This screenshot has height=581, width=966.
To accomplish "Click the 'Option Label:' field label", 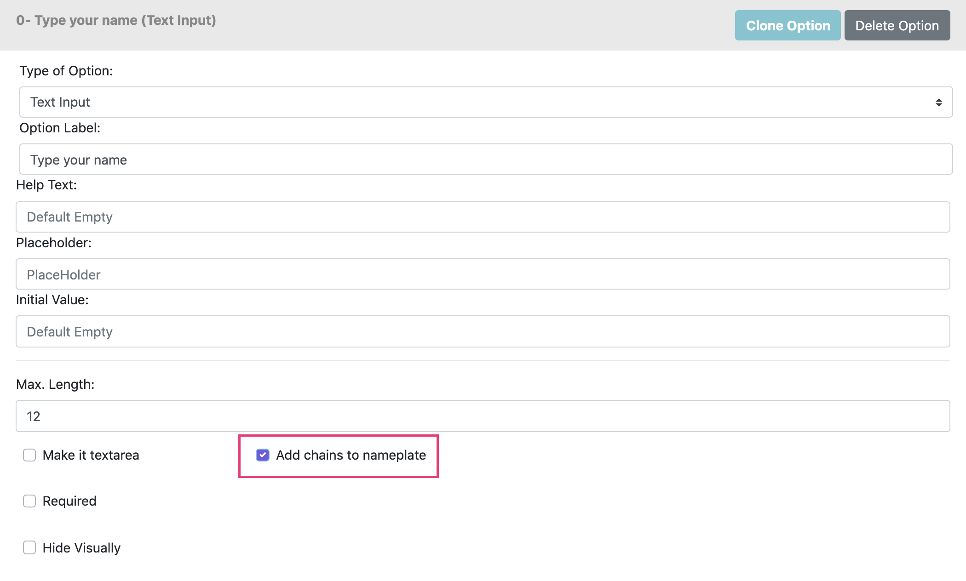I will tap(60, 128).
